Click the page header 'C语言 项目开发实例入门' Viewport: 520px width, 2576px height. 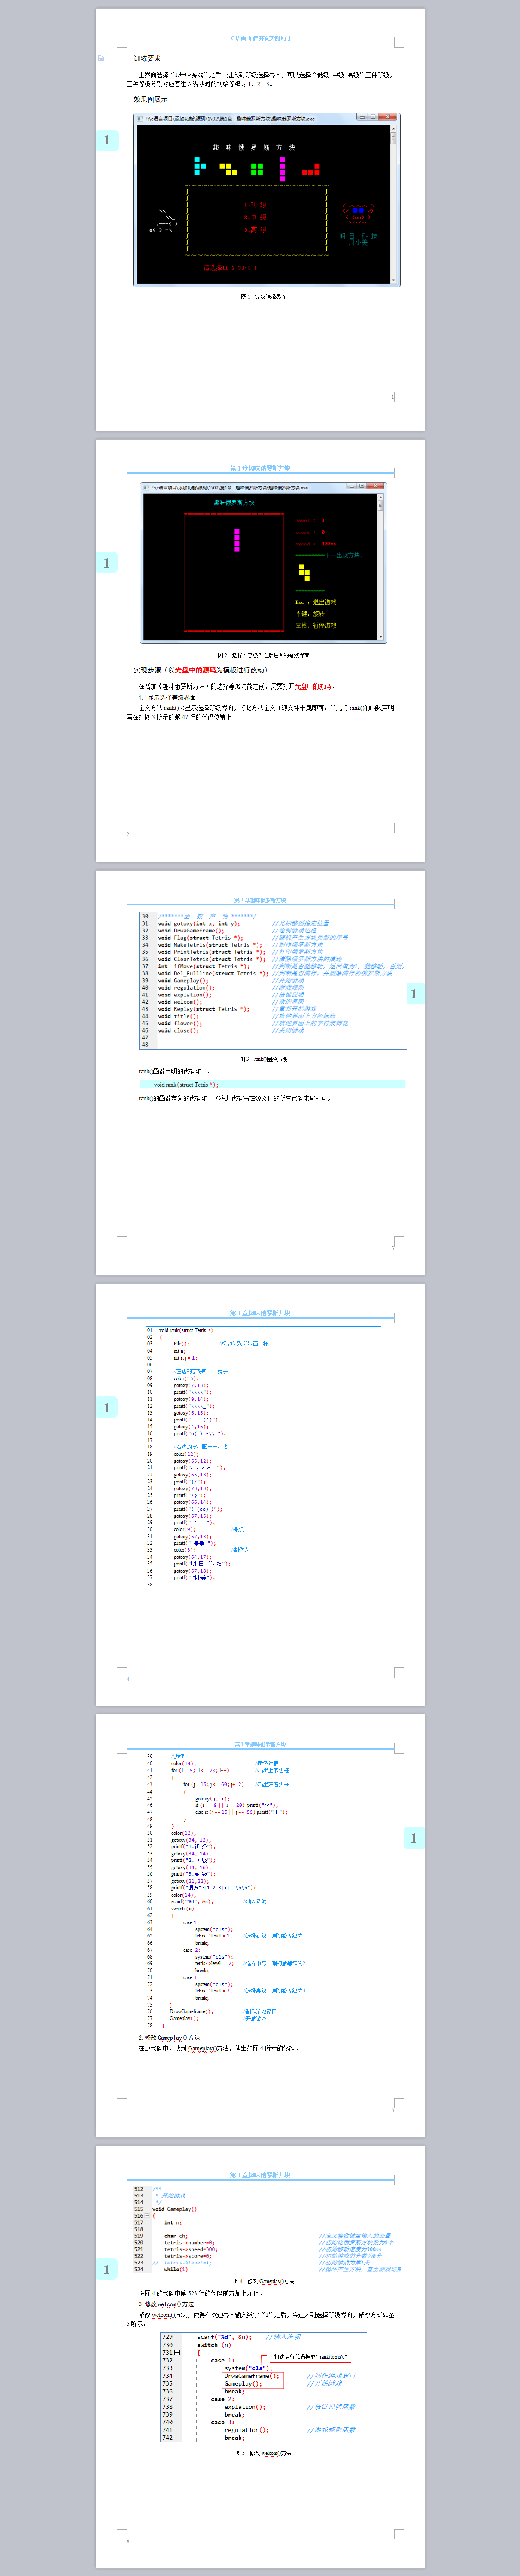point(260,38)
